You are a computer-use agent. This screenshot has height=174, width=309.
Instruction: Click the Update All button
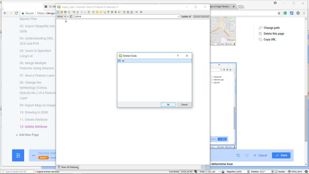(186, 16)
